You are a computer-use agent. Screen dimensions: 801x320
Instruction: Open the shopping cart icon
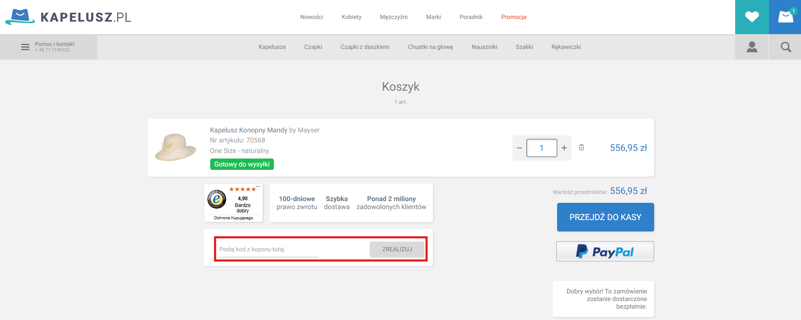[785, 17]
